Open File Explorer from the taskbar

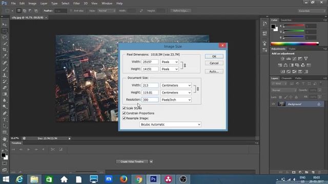click(x=34, y=179)
